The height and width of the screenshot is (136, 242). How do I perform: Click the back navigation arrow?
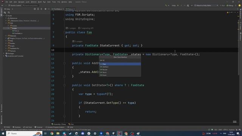pyautogui.click(x=2, y=5)
